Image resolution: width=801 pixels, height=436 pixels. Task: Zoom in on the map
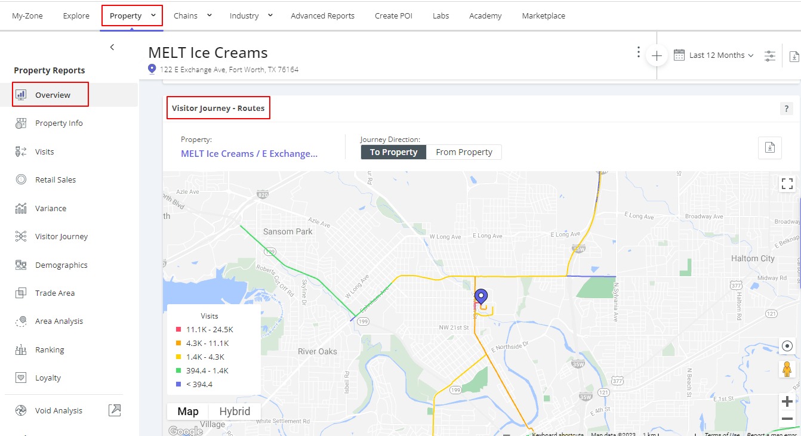(x=787, y=402)
